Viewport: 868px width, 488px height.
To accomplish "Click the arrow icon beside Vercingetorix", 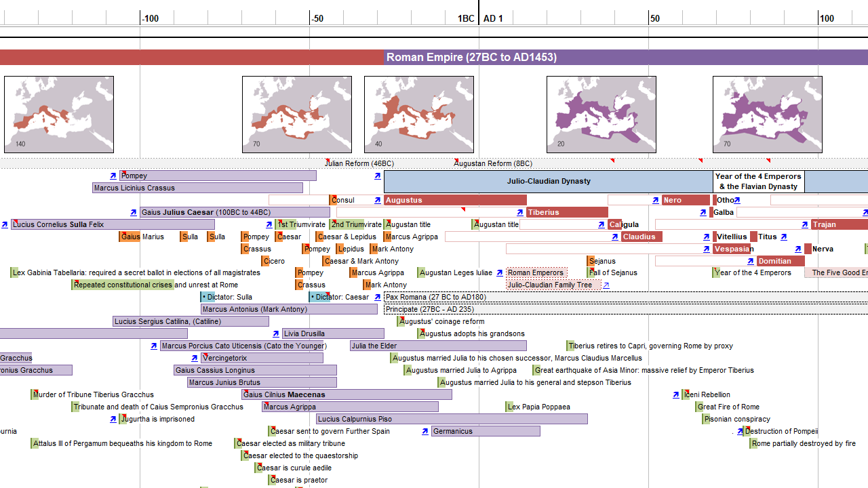I will tap(195, 358).
